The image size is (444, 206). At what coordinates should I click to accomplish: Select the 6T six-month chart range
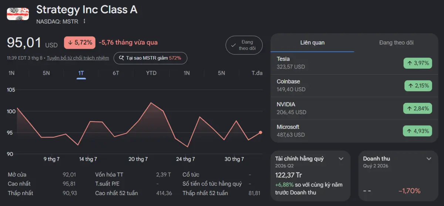click(x=116, y=73)
